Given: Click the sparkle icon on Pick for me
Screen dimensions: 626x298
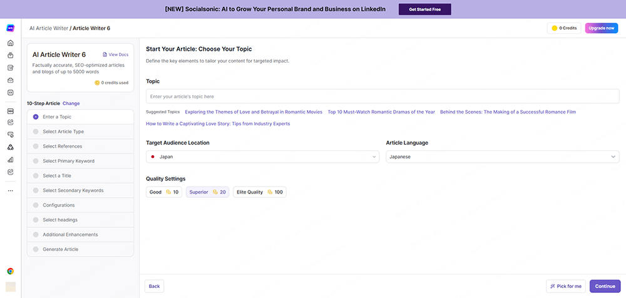Looking at the screenshot, I should 553,286.
